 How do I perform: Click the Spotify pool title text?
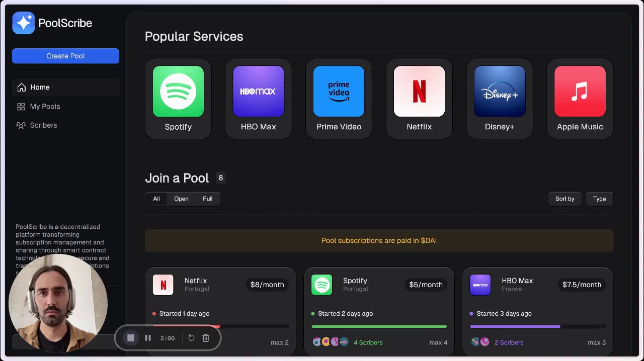click(x=355, y=281)
